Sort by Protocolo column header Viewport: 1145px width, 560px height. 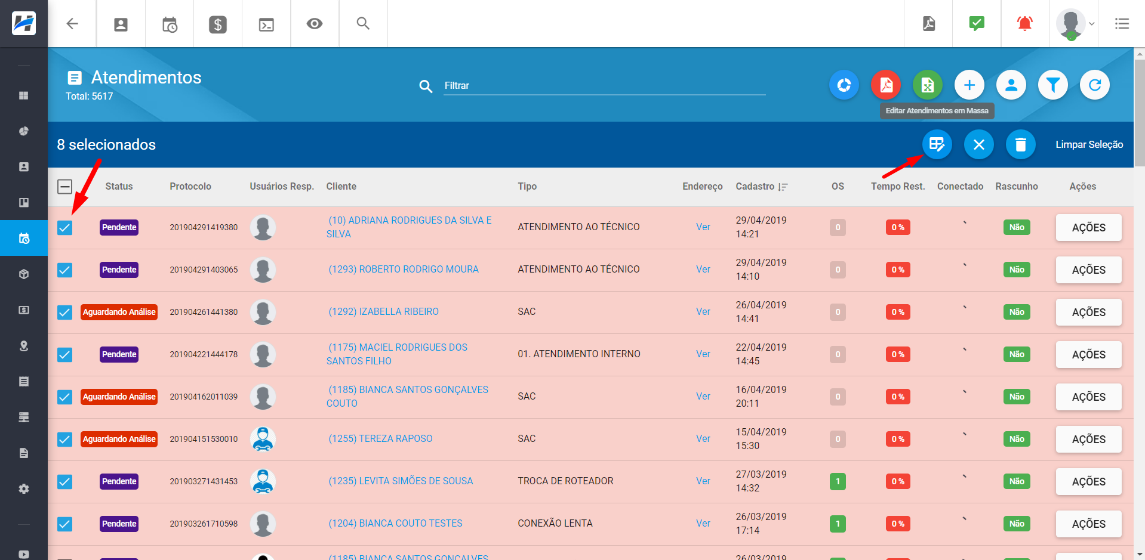click(190, 187)
